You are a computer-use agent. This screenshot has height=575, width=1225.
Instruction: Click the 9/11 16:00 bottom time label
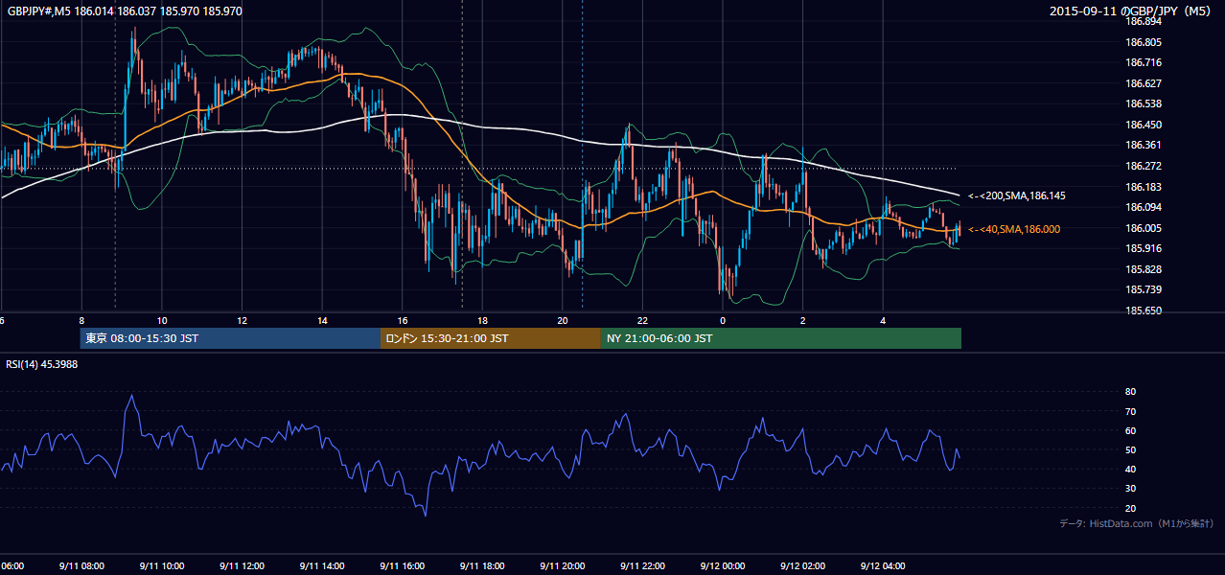click(403, 566)
